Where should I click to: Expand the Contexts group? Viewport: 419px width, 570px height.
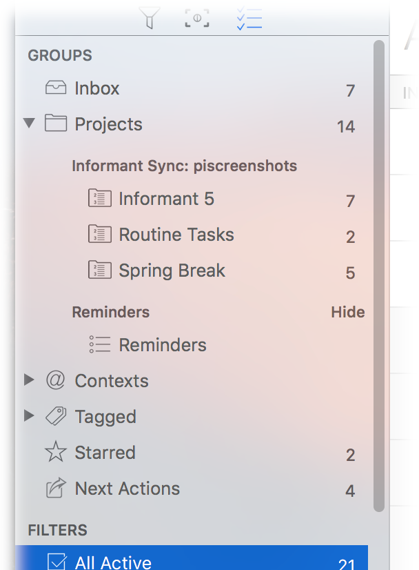click(x=29, y=380)
